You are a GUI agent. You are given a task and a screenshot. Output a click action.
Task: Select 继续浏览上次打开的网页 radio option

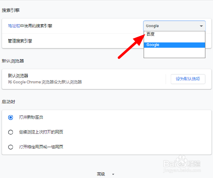pos(11,132)
